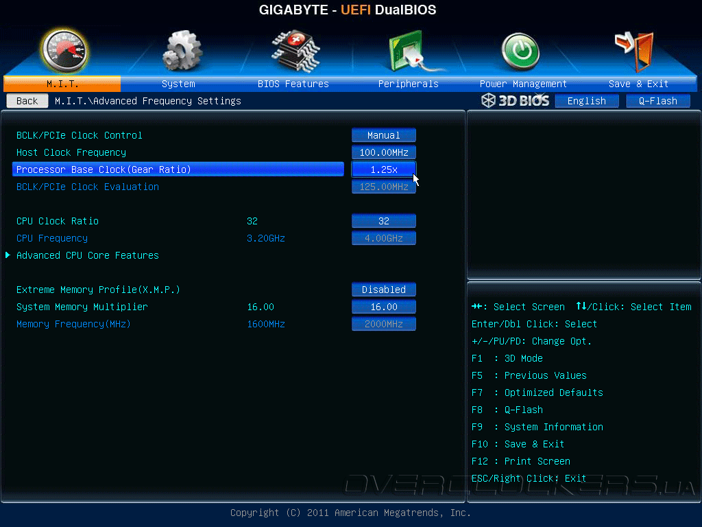Viewport: 702px width, 527px height.
Task: Click the F5 Previous Values help line
Action: [529, 375]
